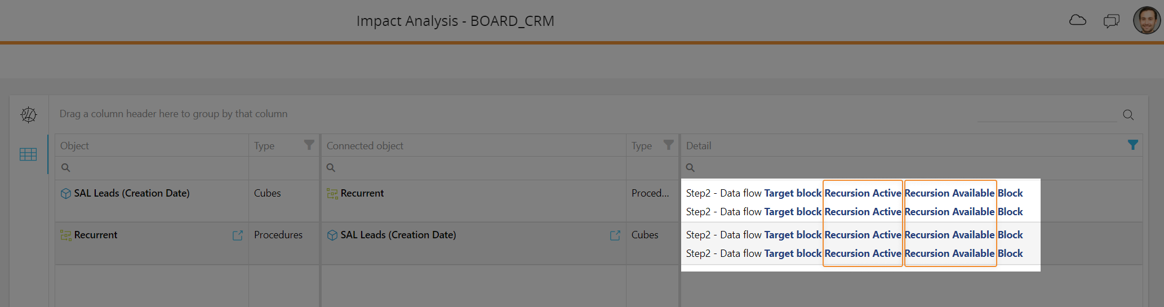Open SAL Leads cube external link icon
This screenshot has height=307, width=1164.
click(615, 235)
